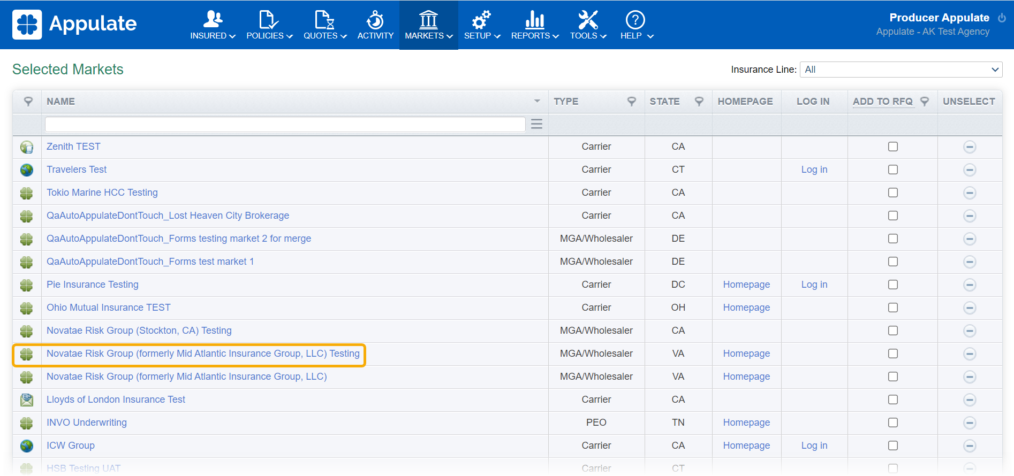
Task: Remove Pie Insurance Testing via unselect icon
Action: click(x=969, y=285)
